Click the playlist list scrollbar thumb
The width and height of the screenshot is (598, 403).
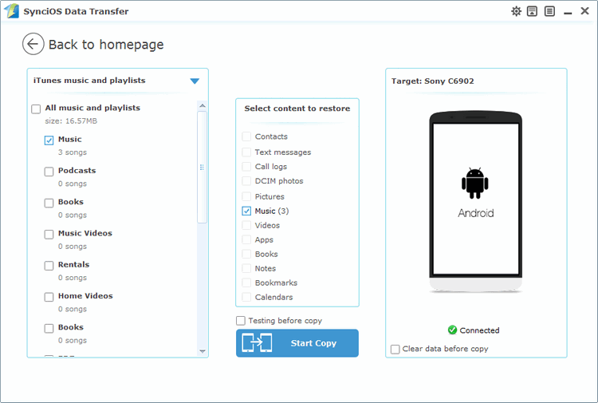[203, 167]
